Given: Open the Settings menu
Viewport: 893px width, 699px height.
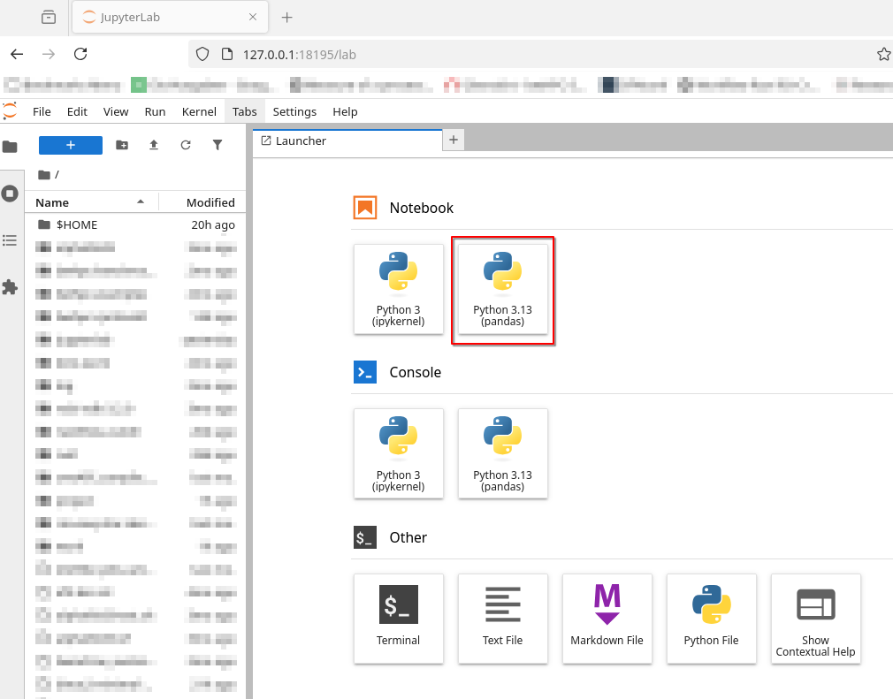Looking at the screenshot, I should [294, 111].
